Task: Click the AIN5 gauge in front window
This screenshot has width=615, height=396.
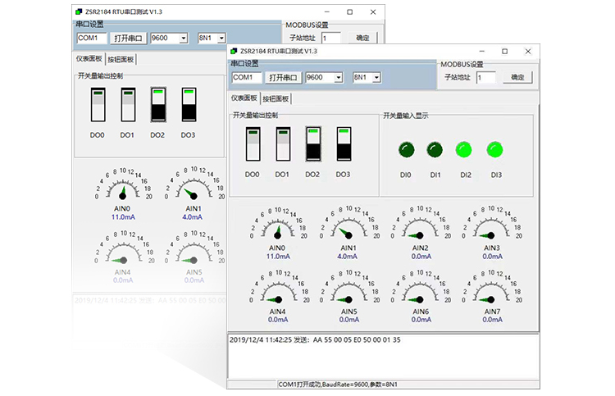Action: [348, 288]
